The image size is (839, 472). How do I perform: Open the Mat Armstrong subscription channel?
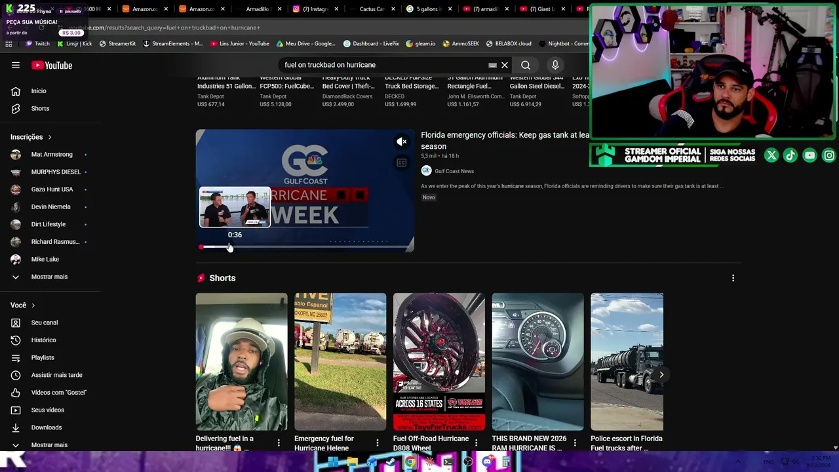coord(52,155)
